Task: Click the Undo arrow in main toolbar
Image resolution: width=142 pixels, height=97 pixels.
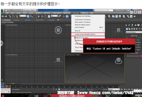Action: (3, 16)
